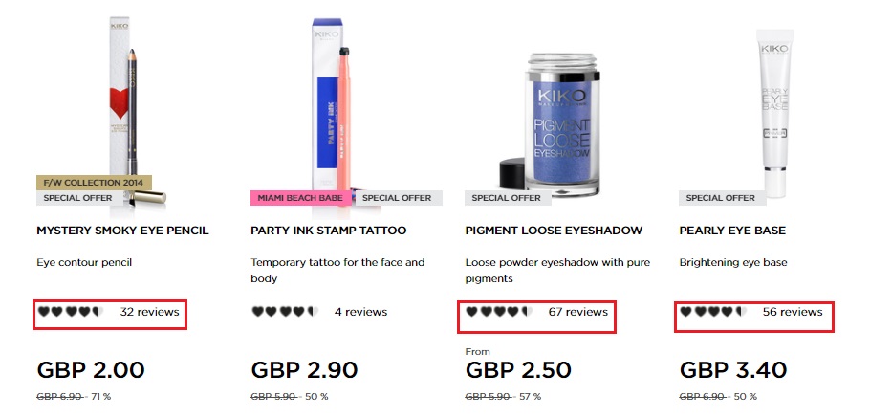Open the Pigment Loose Eyeshadow title link

(554, 231)
